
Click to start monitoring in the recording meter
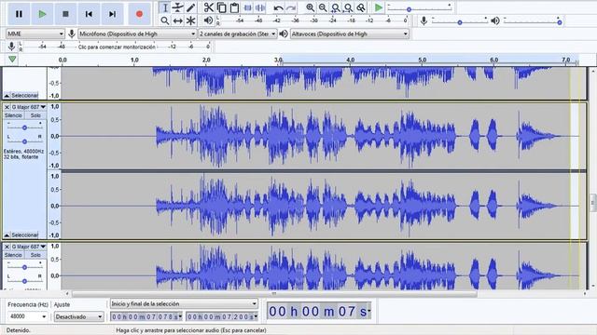coord(117,47)
